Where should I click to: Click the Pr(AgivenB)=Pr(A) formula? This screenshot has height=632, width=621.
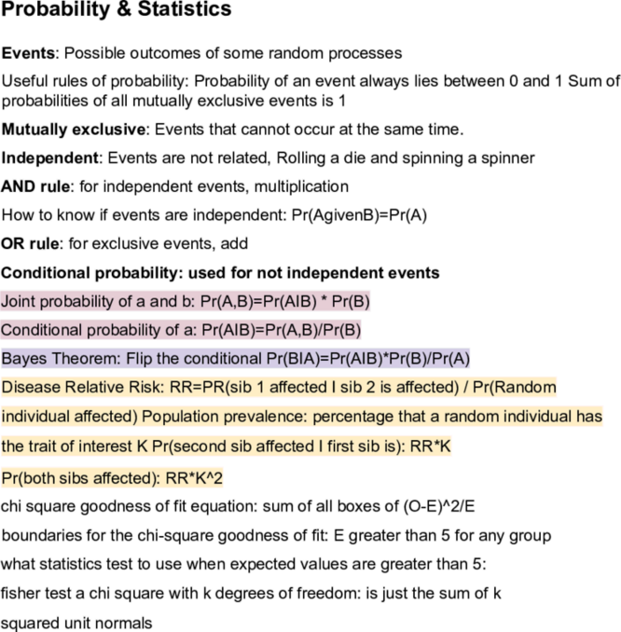coord(359,215)
